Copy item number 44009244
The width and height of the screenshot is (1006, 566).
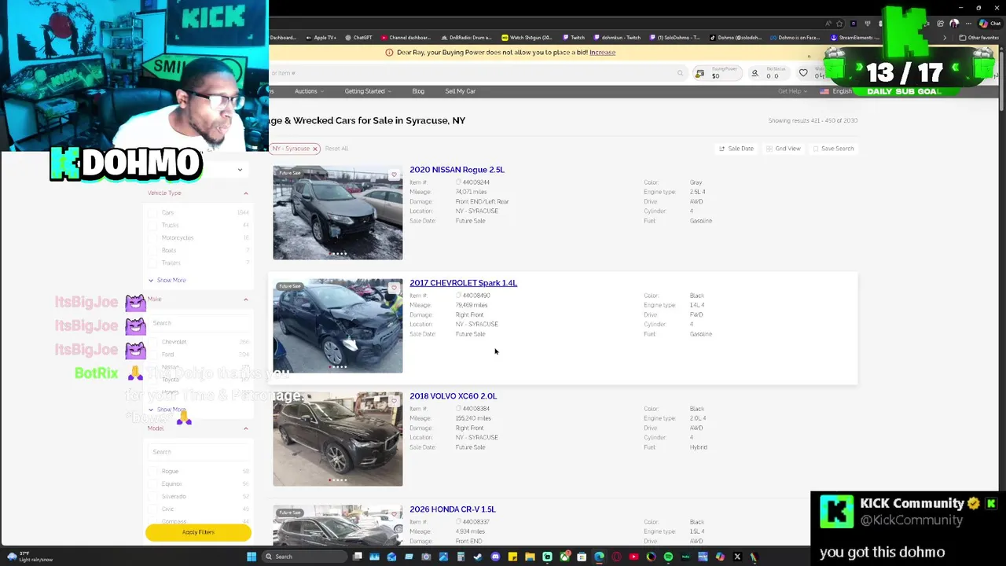coord(458,182)
